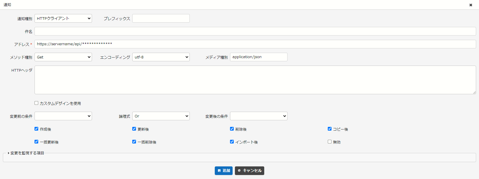479x179 pixels.
Task: Grab the HTTPヘッダ textarea resize handle
Action: [474, 92]
